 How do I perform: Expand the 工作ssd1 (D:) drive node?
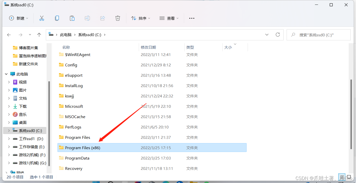pyautogui.click(x=9, y=139)
